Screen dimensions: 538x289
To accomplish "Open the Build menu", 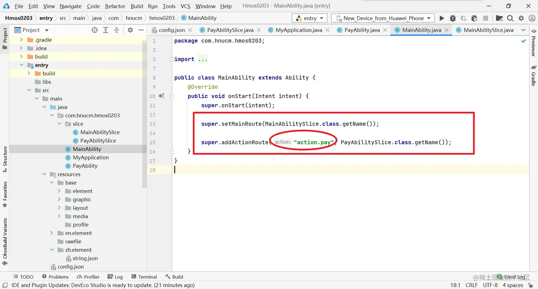I will pos(137,6).
